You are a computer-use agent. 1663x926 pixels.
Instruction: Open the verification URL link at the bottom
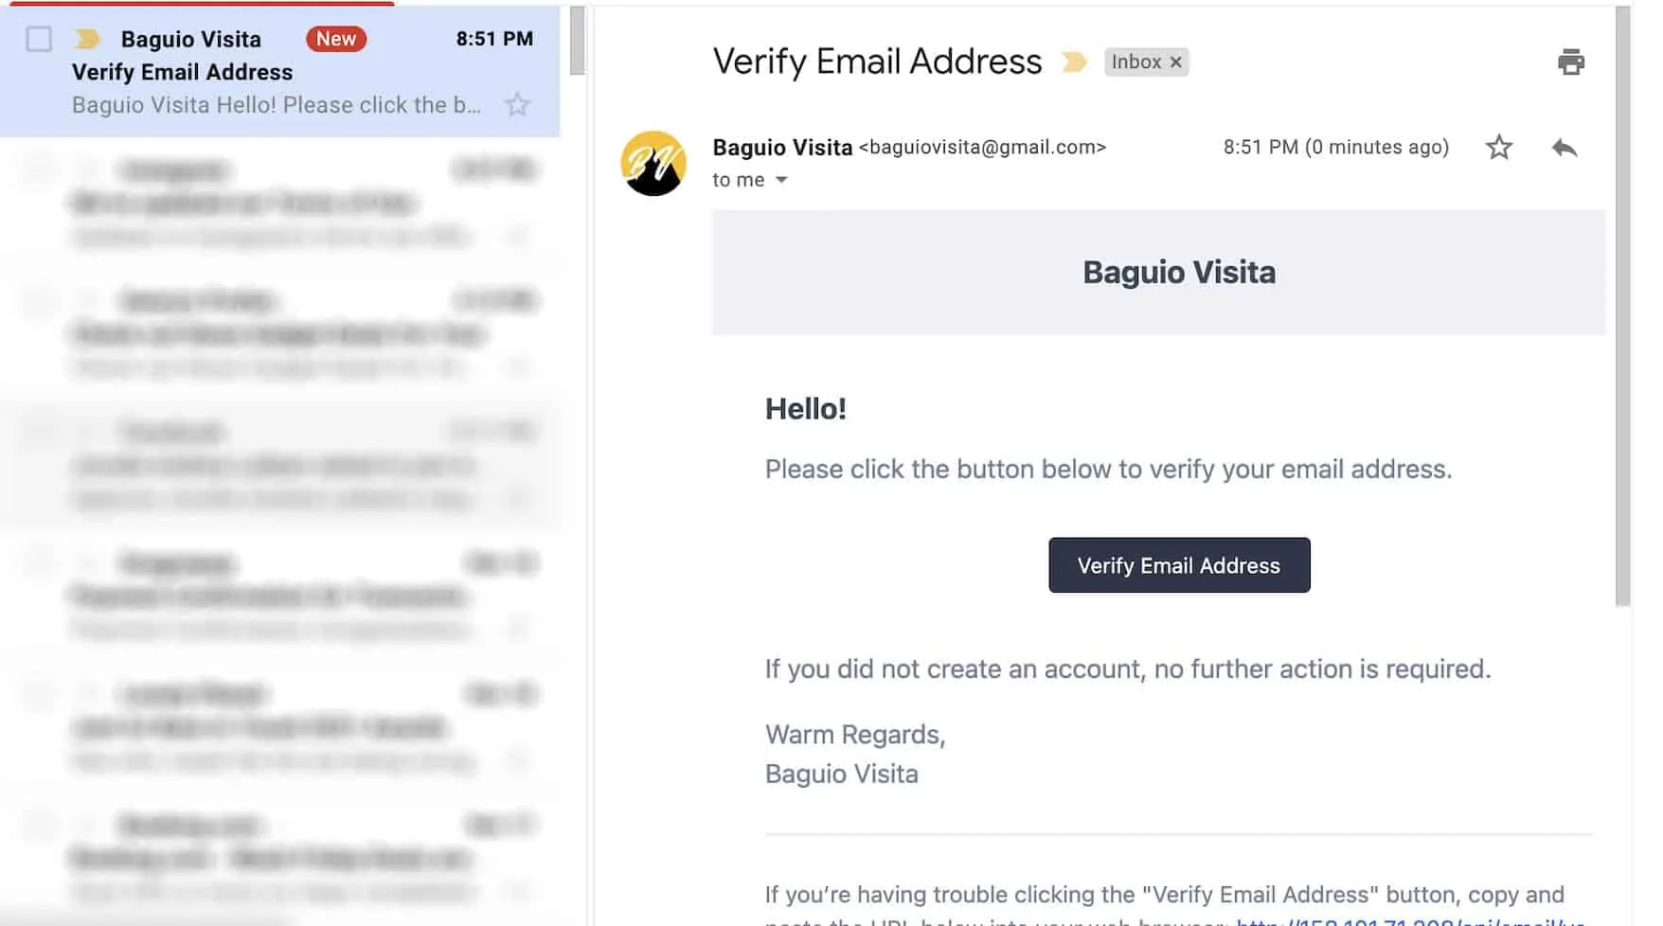1409,920
